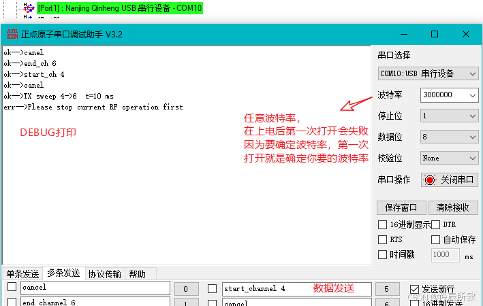Click the top cancel command input field
The image size is (483, 306).
(95, 288)
